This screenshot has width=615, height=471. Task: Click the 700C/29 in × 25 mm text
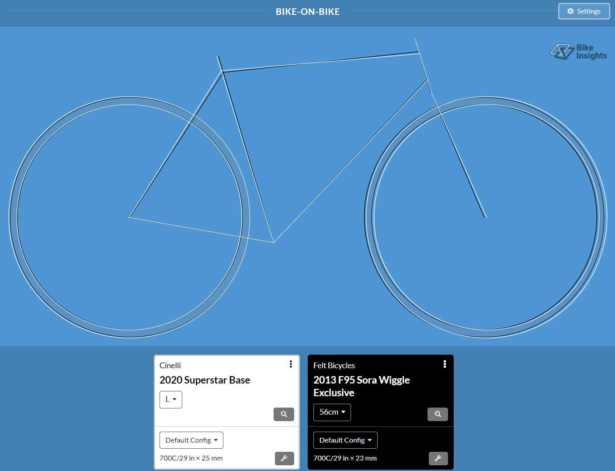[x=191, y=458]
